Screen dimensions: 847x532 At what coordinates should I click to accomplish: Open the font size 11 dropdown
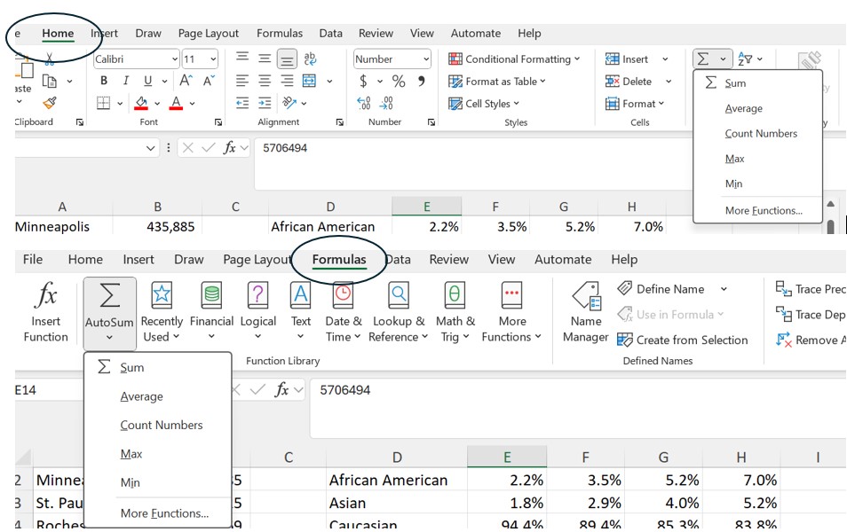click(213, 59)
